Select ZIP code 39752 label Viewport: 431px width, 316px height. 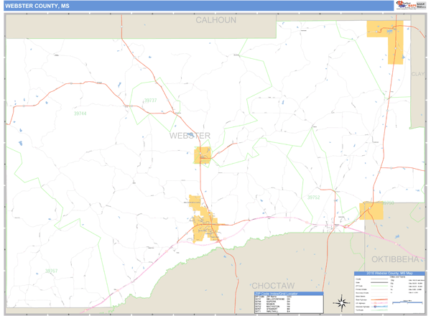[x=314, y=196]
